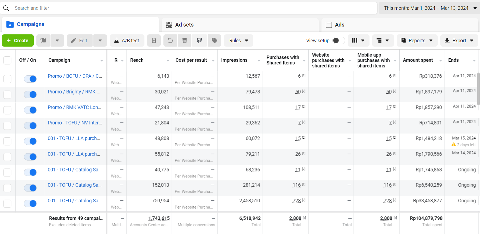Image resolution: width=480 pixels, height=234 pixels.
Task: Click the Website purchases with shared items header
Action: tap(328, 60)
